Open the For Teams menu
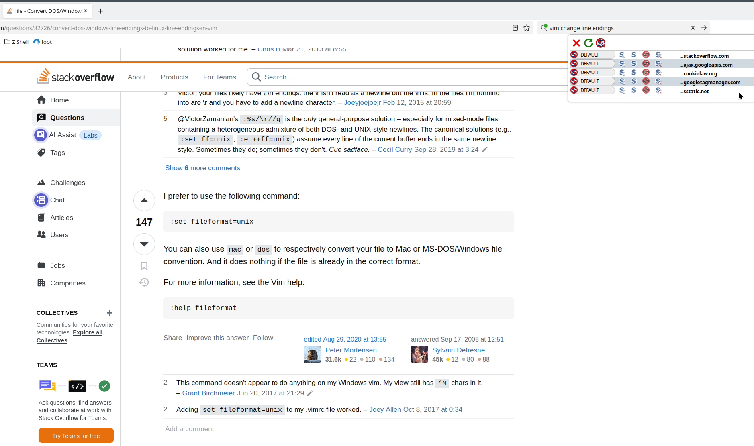This screenshot has width=754, height=446. [219, 77]
